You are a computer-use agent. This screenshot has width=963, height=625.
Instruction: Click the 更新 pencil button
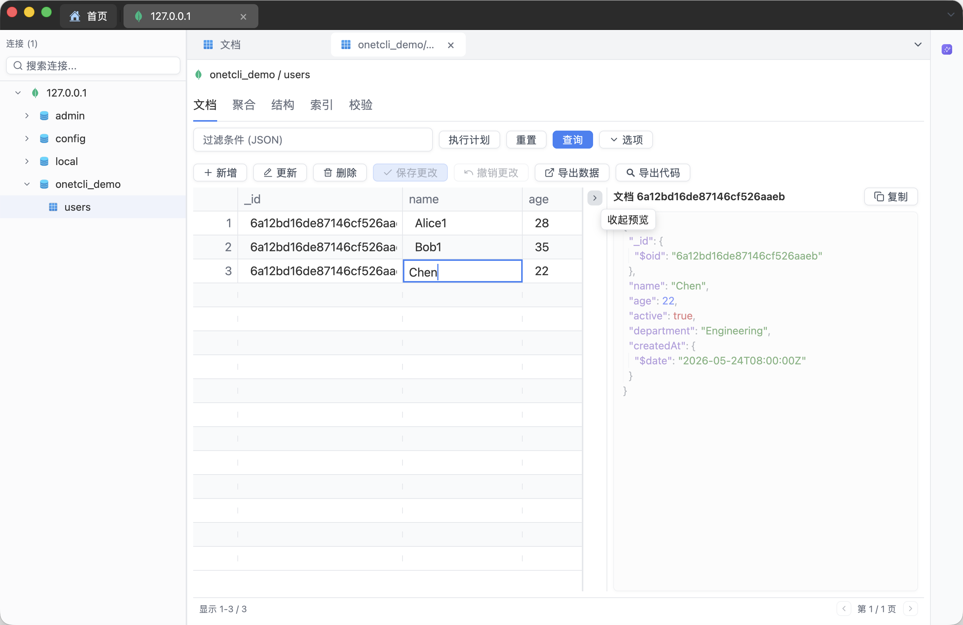280,173
